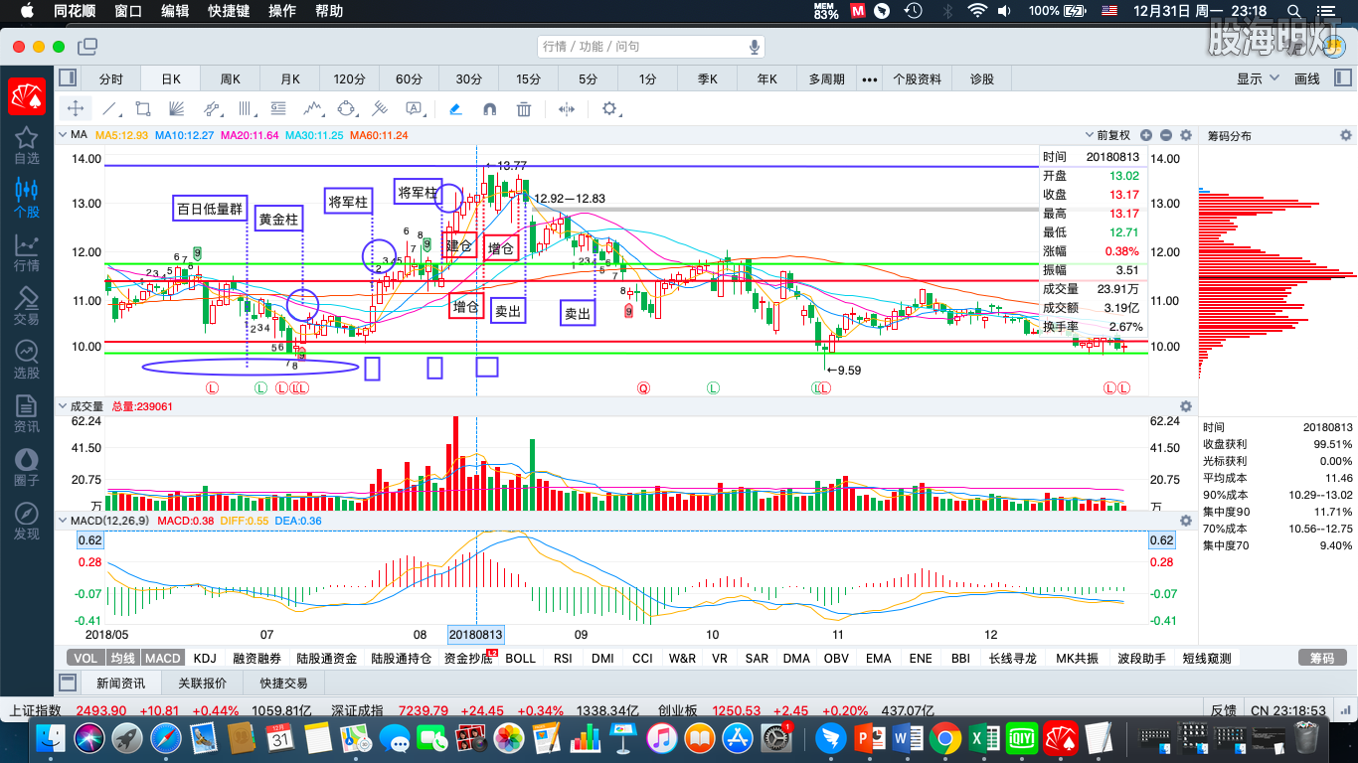Select the wave pattern drawing tool

pyautogui.click(x=313, y=109)
